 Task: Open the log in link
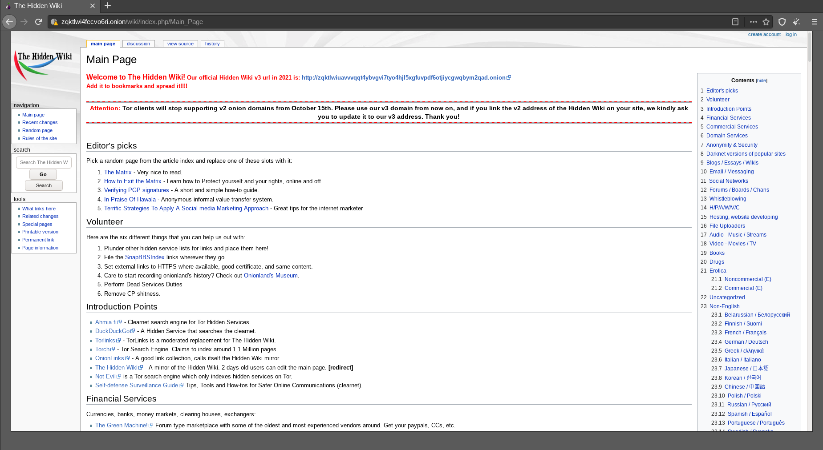coord(791,34)
